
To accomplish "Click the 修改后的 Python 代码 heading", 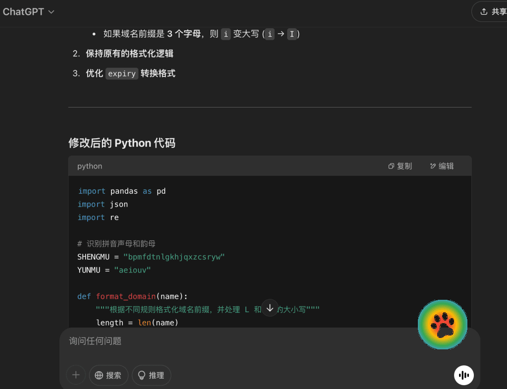I will click(x=122, y=143).
